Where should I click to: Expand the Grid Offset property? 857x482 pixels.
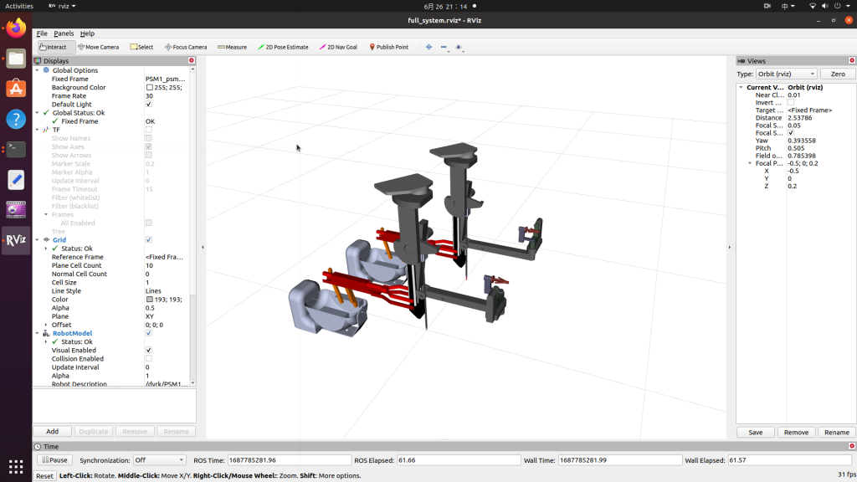click(x=46, y=325)
